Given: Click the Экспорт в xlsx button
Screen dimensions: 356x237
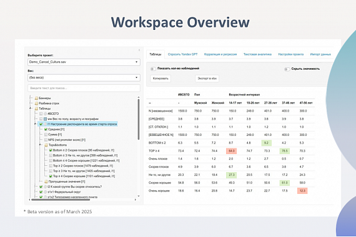Looking at the screenshot, I should 207,79.
